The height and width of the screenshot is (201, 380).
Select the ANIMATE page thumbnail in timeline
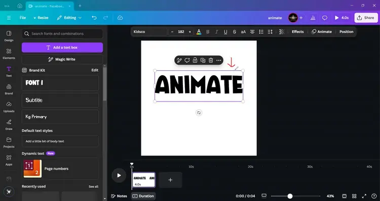pos(144,180)
